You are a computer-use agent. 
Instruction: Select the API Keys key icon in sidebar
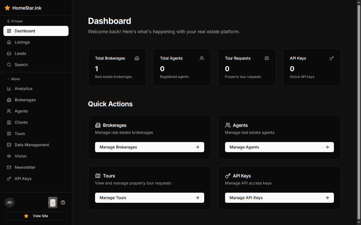tap(9, 179)
